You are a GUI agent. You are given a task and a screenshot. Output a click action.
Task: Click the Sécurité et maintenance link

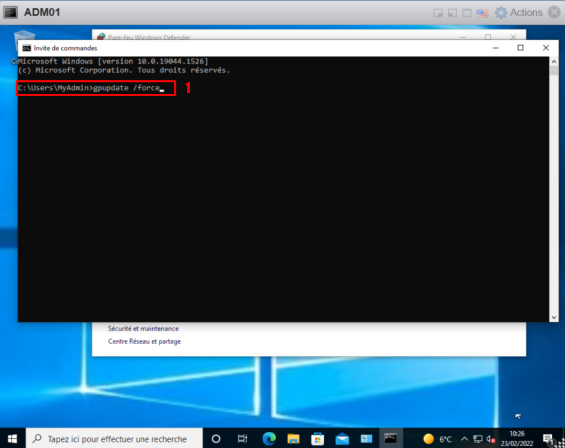coord(143,329)
